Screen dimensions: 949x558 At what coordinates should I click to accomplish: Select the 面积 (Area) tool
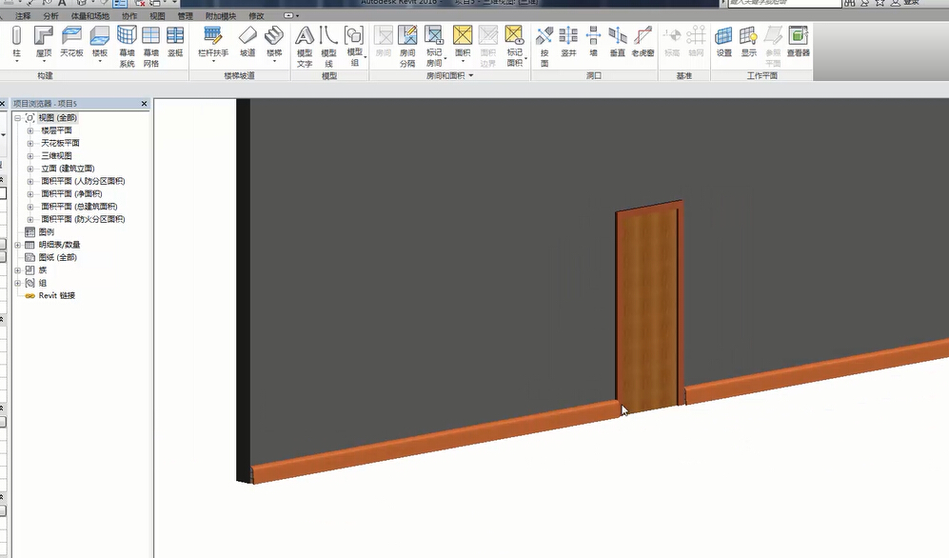463,44
